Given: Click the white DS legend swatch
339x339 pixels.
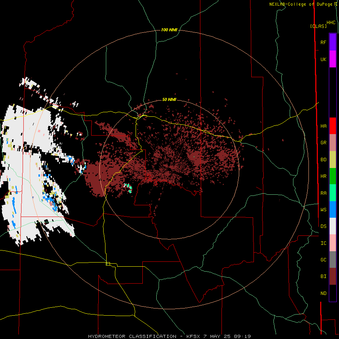Looking at the screenshot, I should point(333,226).
